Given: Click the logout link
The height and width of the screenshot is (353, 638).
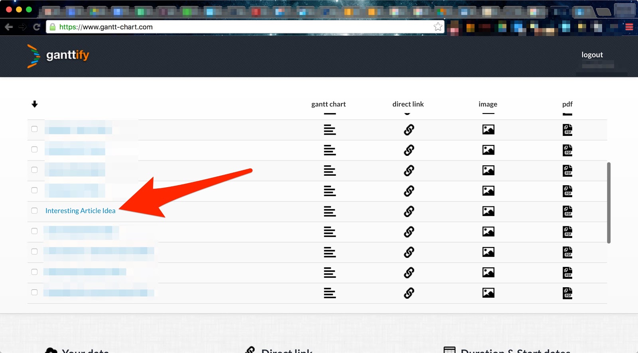Looking at the screenshot, I should (592, 55).
